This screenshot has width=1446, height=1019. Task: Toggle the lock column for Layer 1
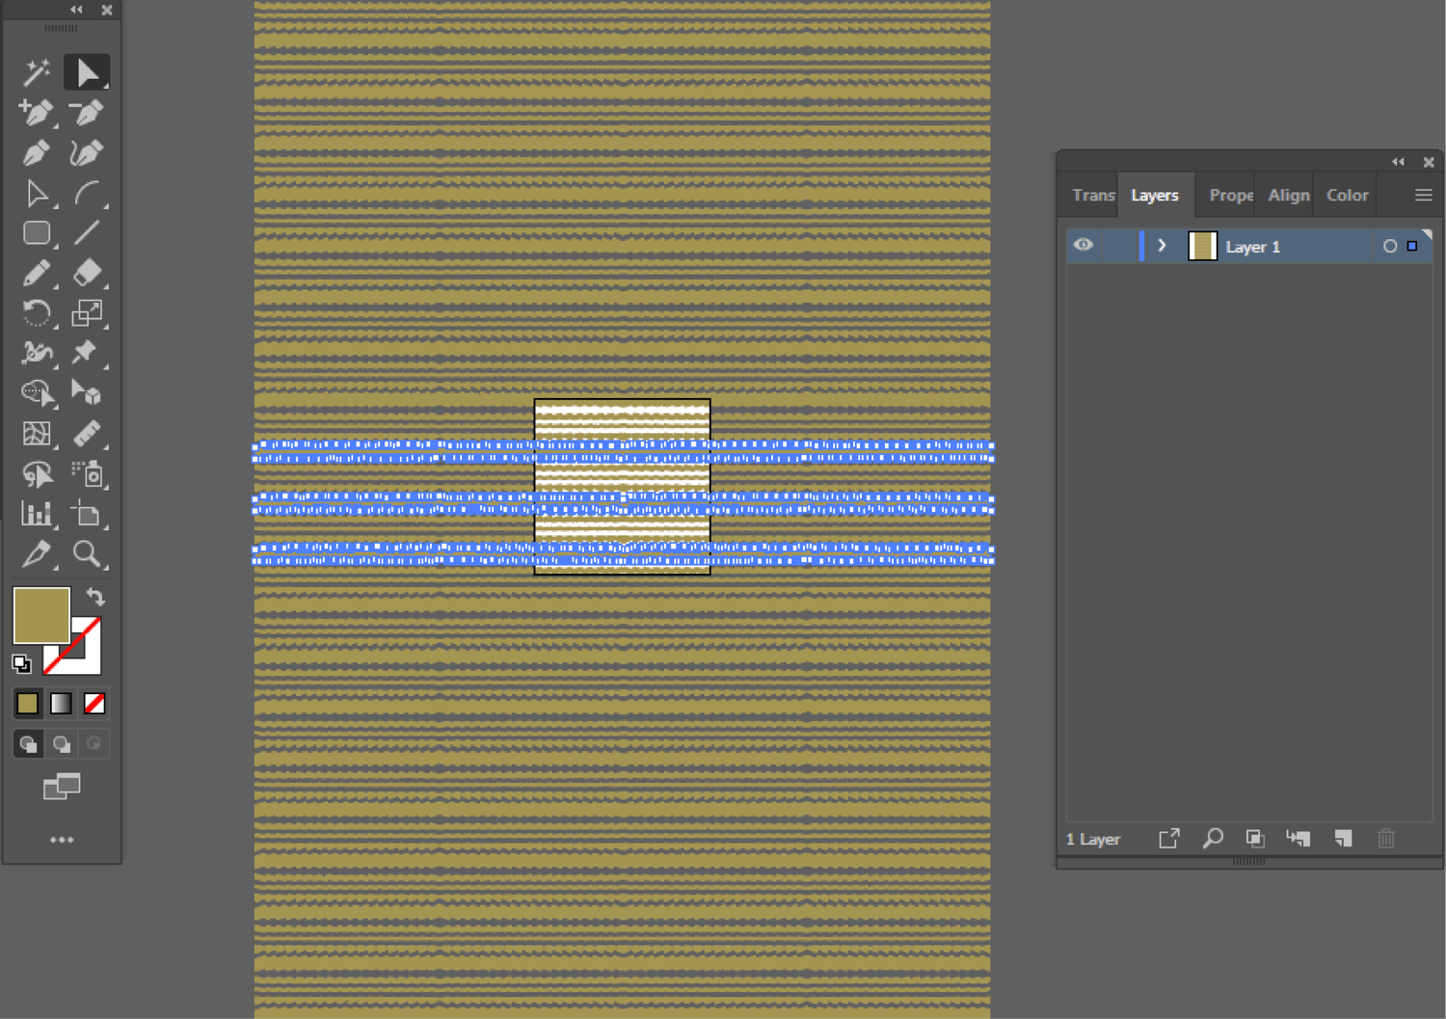click(1118, 246)
